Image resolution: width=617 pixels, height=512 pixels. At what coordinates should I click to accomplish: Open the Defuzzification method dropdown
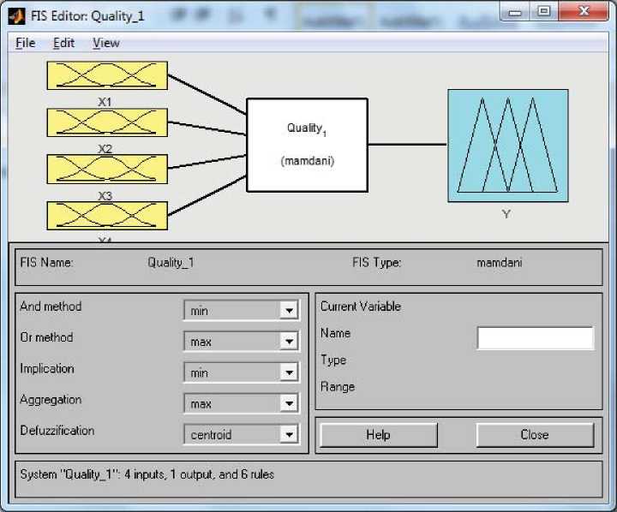pyautogui.click(x=241, y=434)
